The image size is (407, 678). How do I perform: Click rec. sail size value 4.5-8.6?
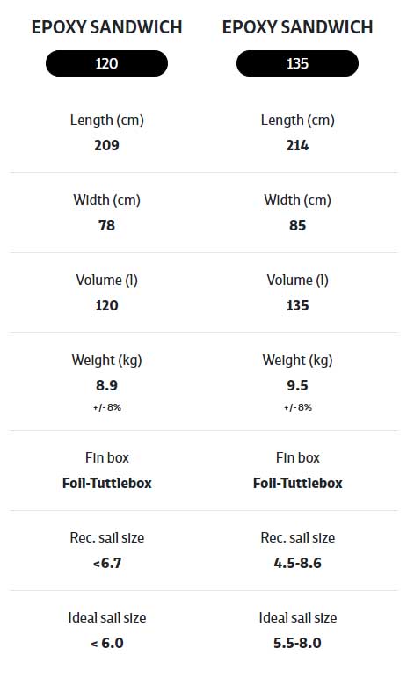(297, 563)
